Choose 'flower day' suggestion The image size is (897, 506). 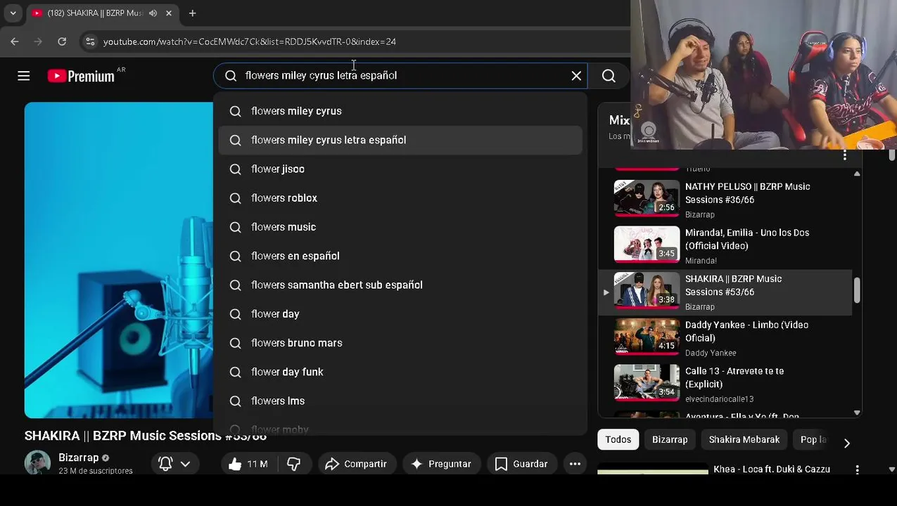tap(400, 314)
